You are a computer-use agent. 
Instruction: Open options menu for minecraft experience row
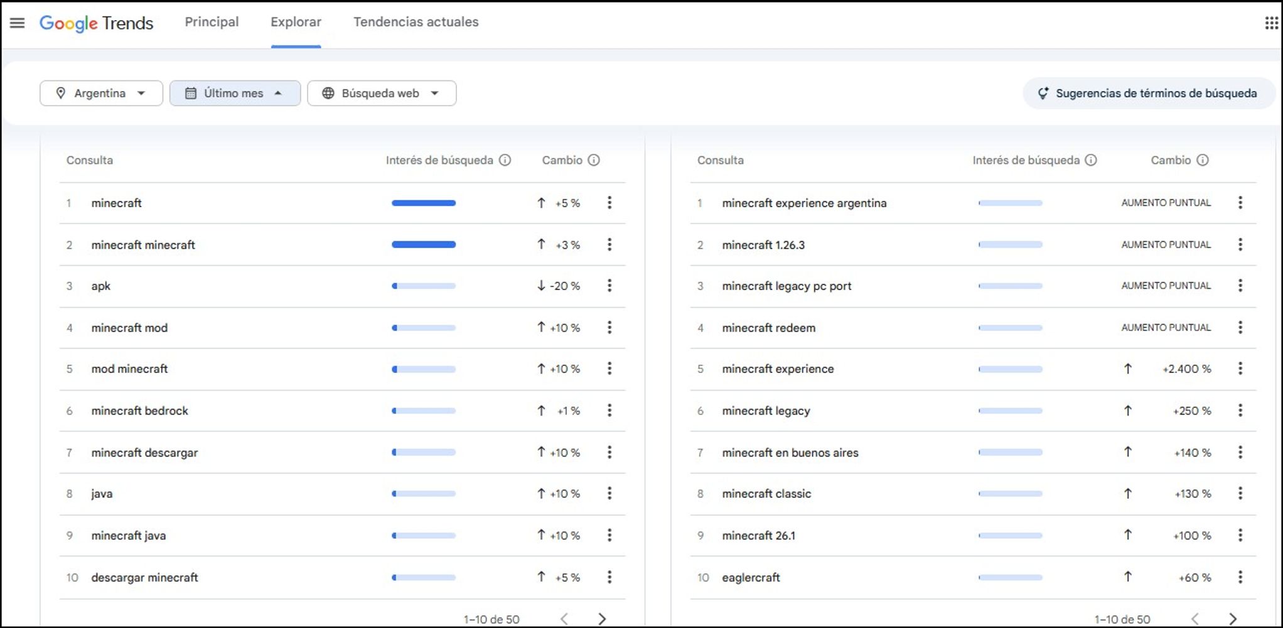[1240, 369]
